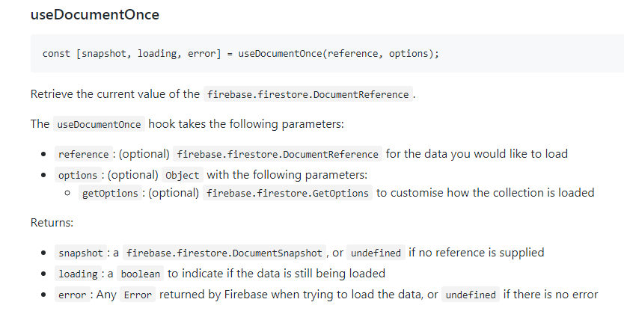The height and width of the screenshot is (314, 624).
Task: Click the capitalized 'Error' type code
Action: [138, 295]
